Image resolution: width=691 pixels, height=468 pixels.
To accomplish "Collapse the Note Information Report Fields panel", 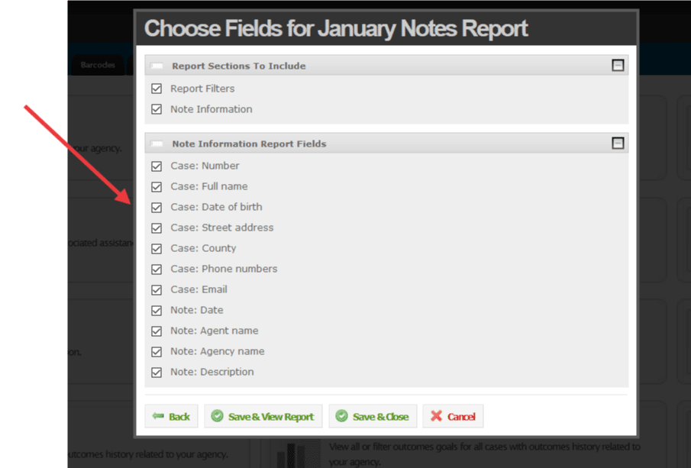I will pos(618,143).
